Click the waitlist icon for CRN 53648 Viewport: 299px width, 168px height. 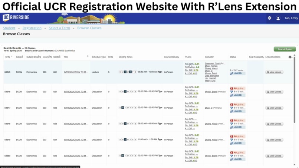point(232,124)
